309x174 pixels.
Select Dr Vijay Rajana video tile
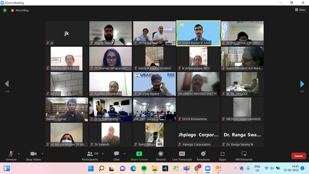point(154,84)
